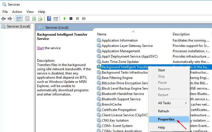Screen dimensions: 212x132
Task: Select Services (Local) in the left tree
Action: [x=18, y=26]
